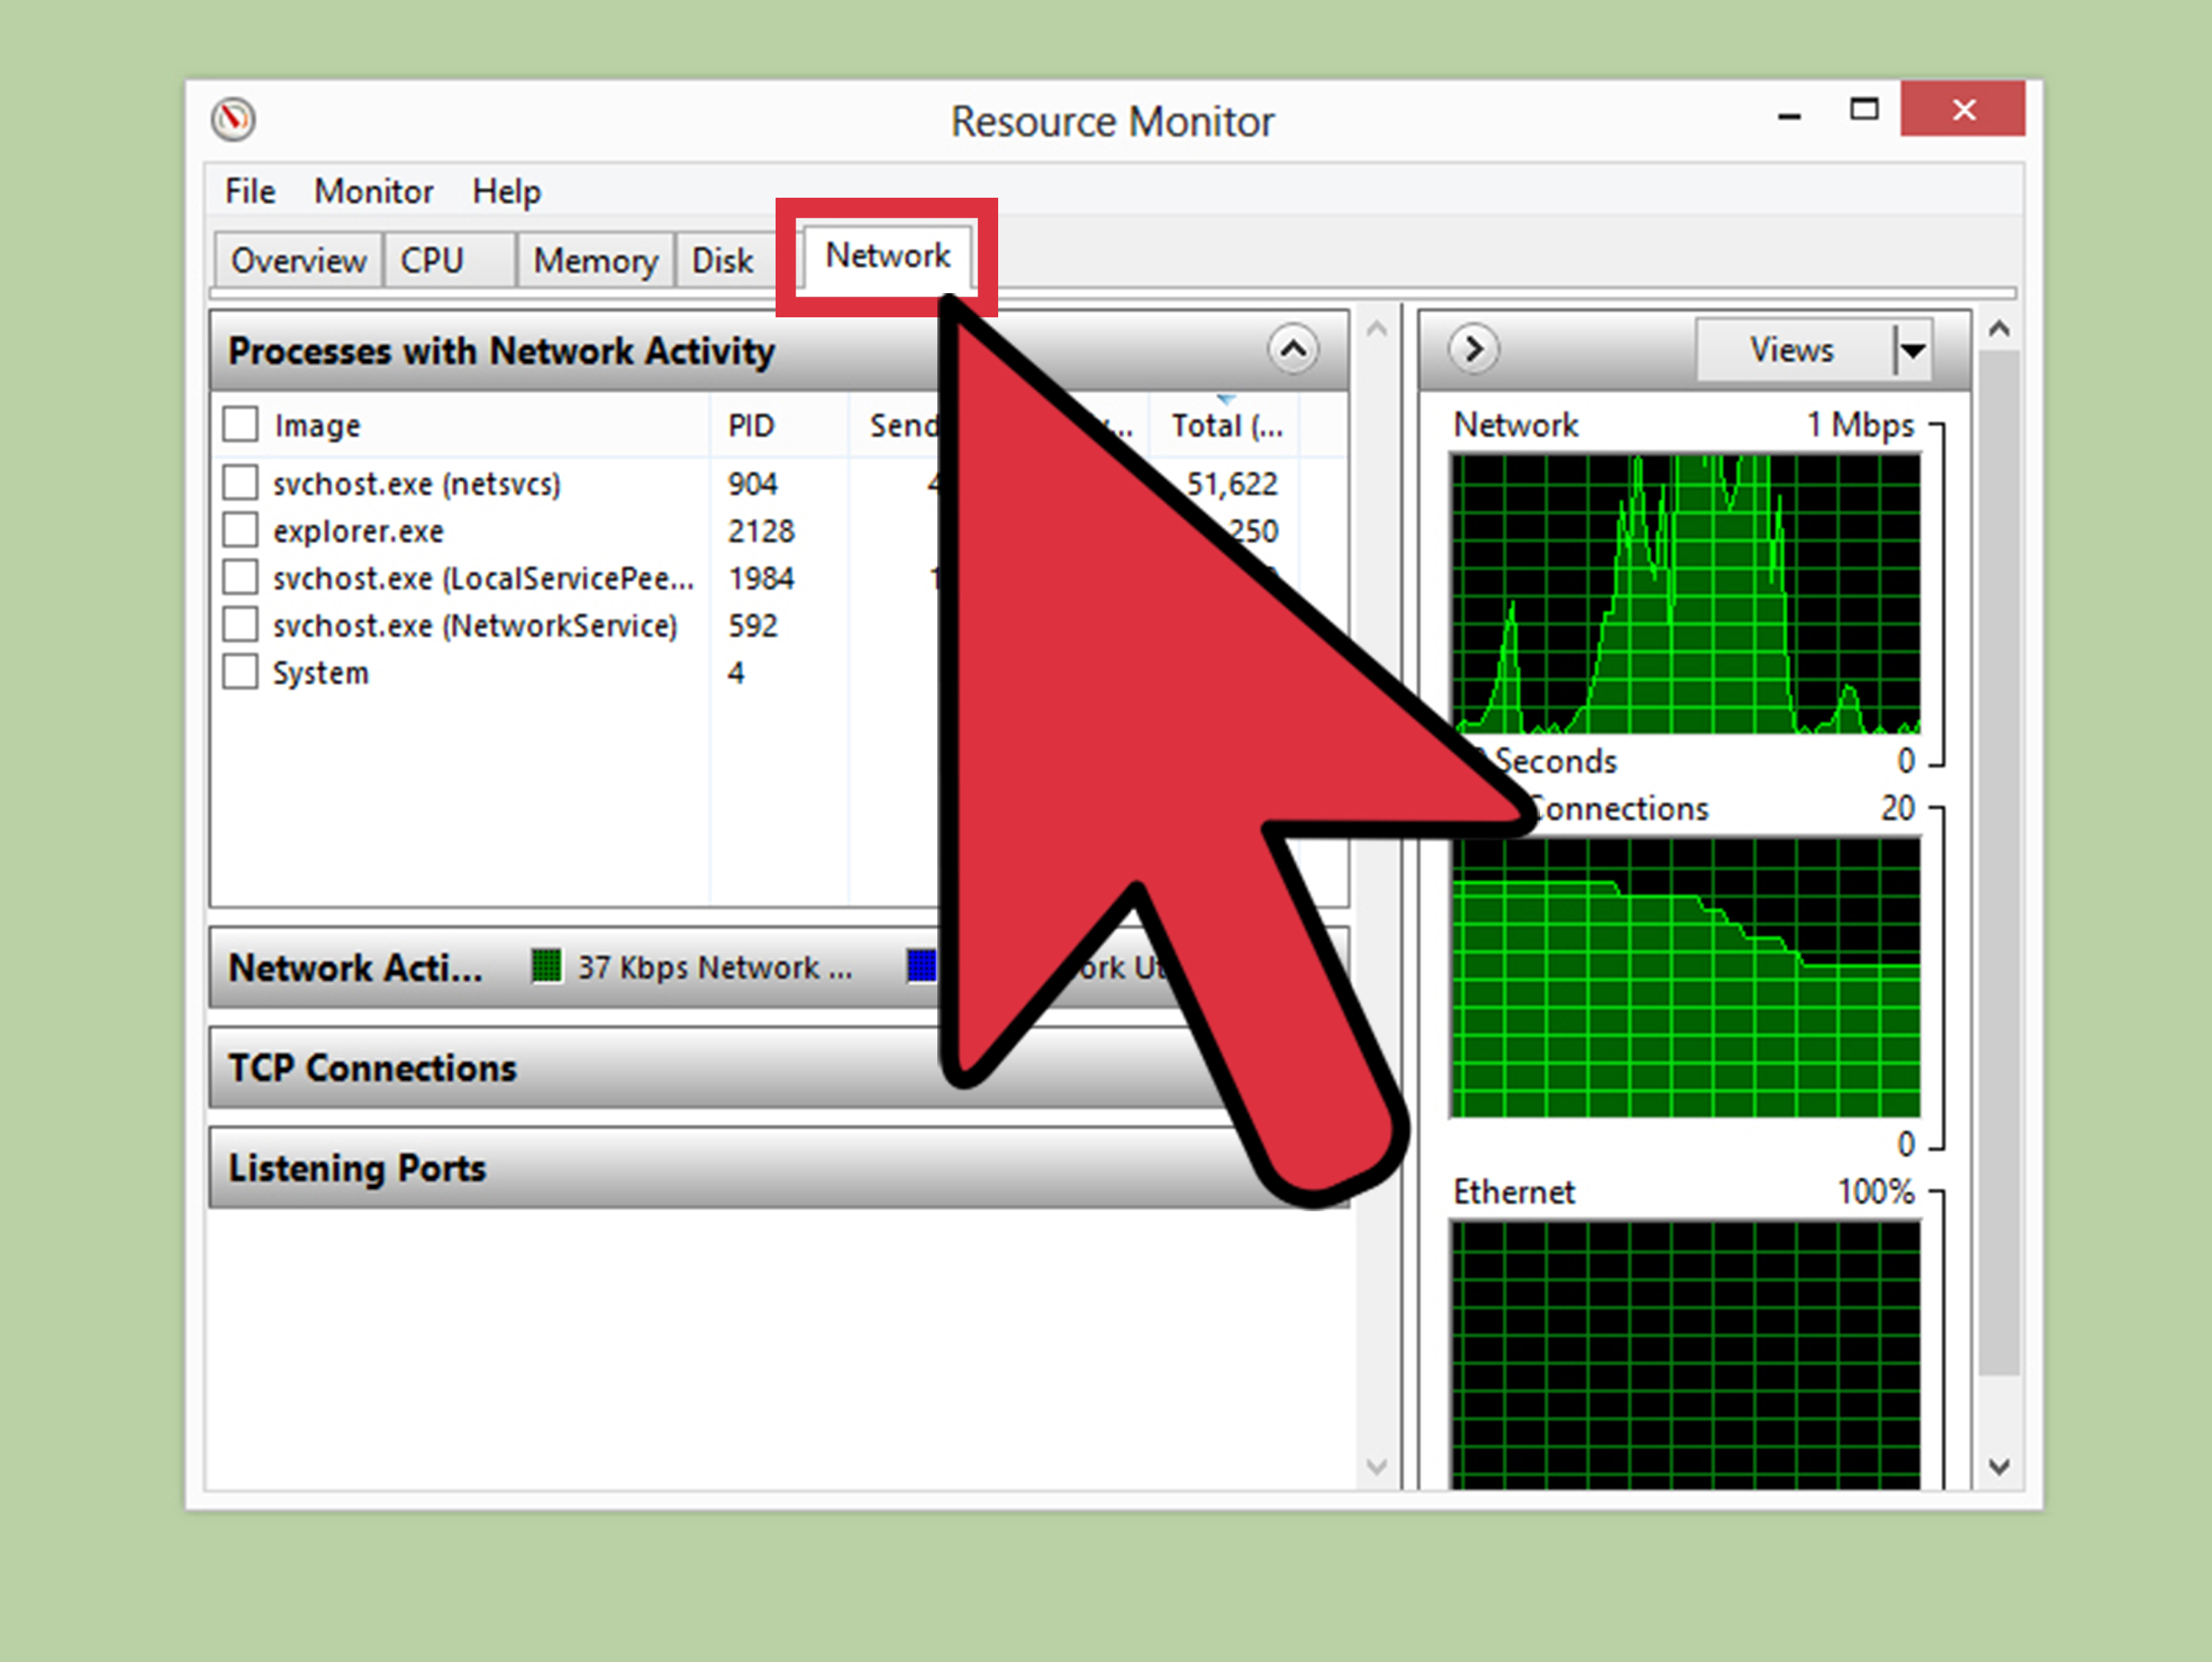Click the graphs pane scroll down arrow
This screenshot has width=2212, height=1662.
click(x=1998, y=1466)
